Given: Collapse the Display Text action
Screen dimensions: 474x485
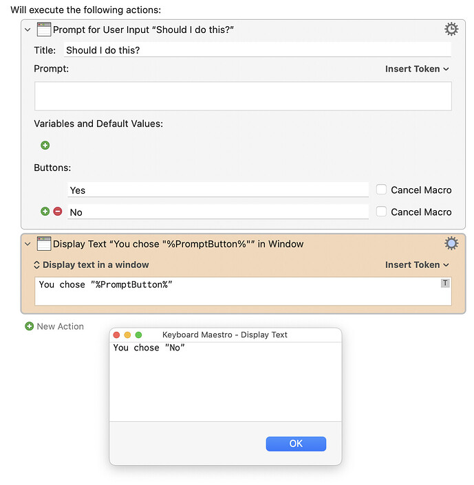Looking at the screenshot, I should point(28,244).
